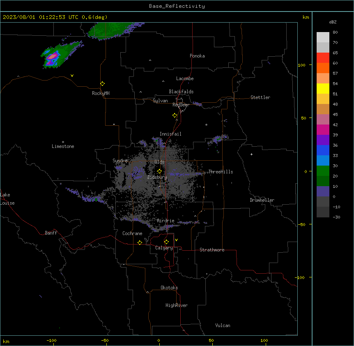Image resolution: width=354 pixels, height=346 pixels.
Task: Click the Okotoks label
Action: coord(169,288)
